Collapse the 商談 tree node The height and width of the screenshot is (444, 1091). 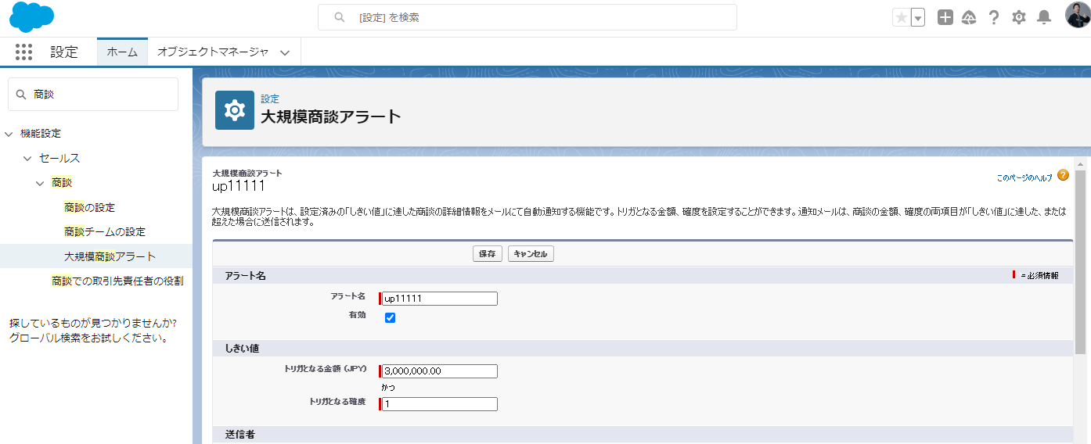click(40, 183)
